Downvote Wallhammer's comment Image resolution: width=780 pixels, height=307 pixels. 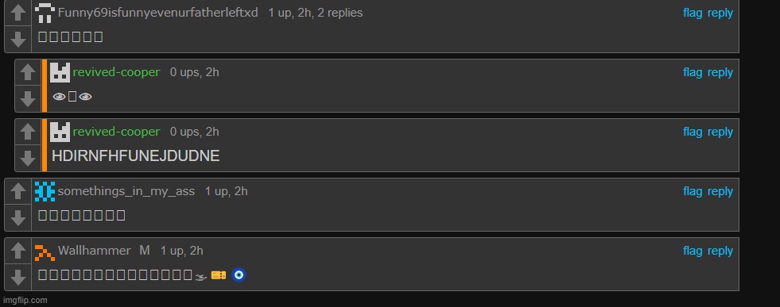18,277
